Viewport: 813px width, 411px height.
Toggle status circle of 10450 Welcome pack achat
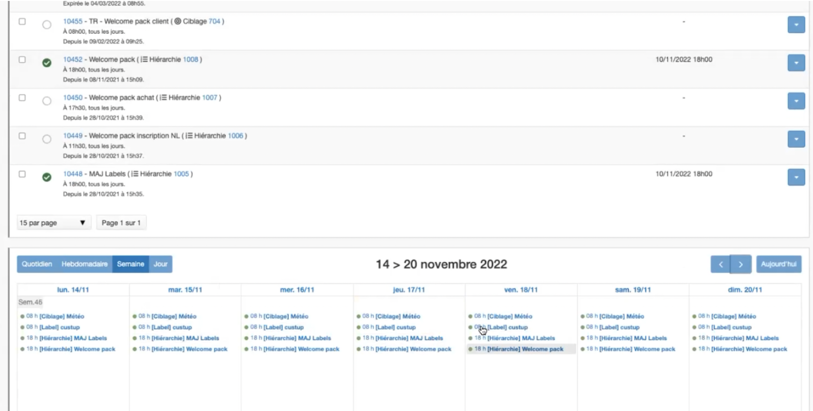pyautogui.click(x=47, y=101)
